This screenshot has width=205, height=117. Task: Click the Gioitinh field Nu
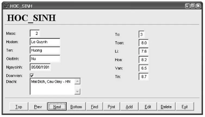click(45, 59)
